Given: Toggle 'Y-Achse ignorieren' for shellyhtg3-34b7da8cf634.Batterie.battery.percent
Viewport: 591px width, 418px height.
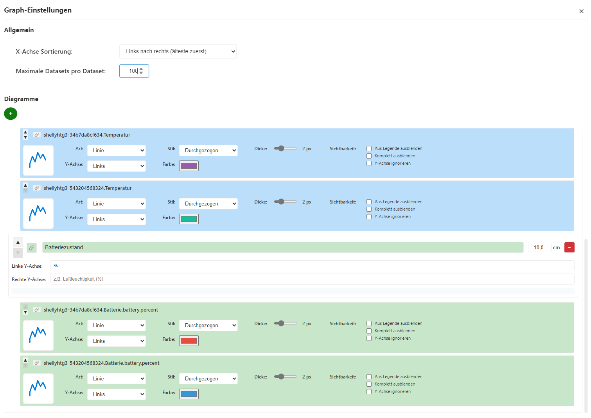Looking at the screenshot, I should click(369, 339).
